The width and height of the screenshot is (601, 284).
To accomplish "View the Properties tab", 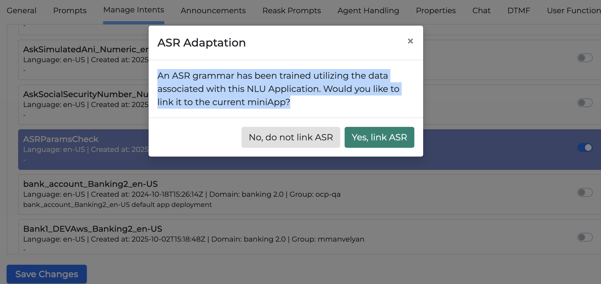I will [436, 11].
